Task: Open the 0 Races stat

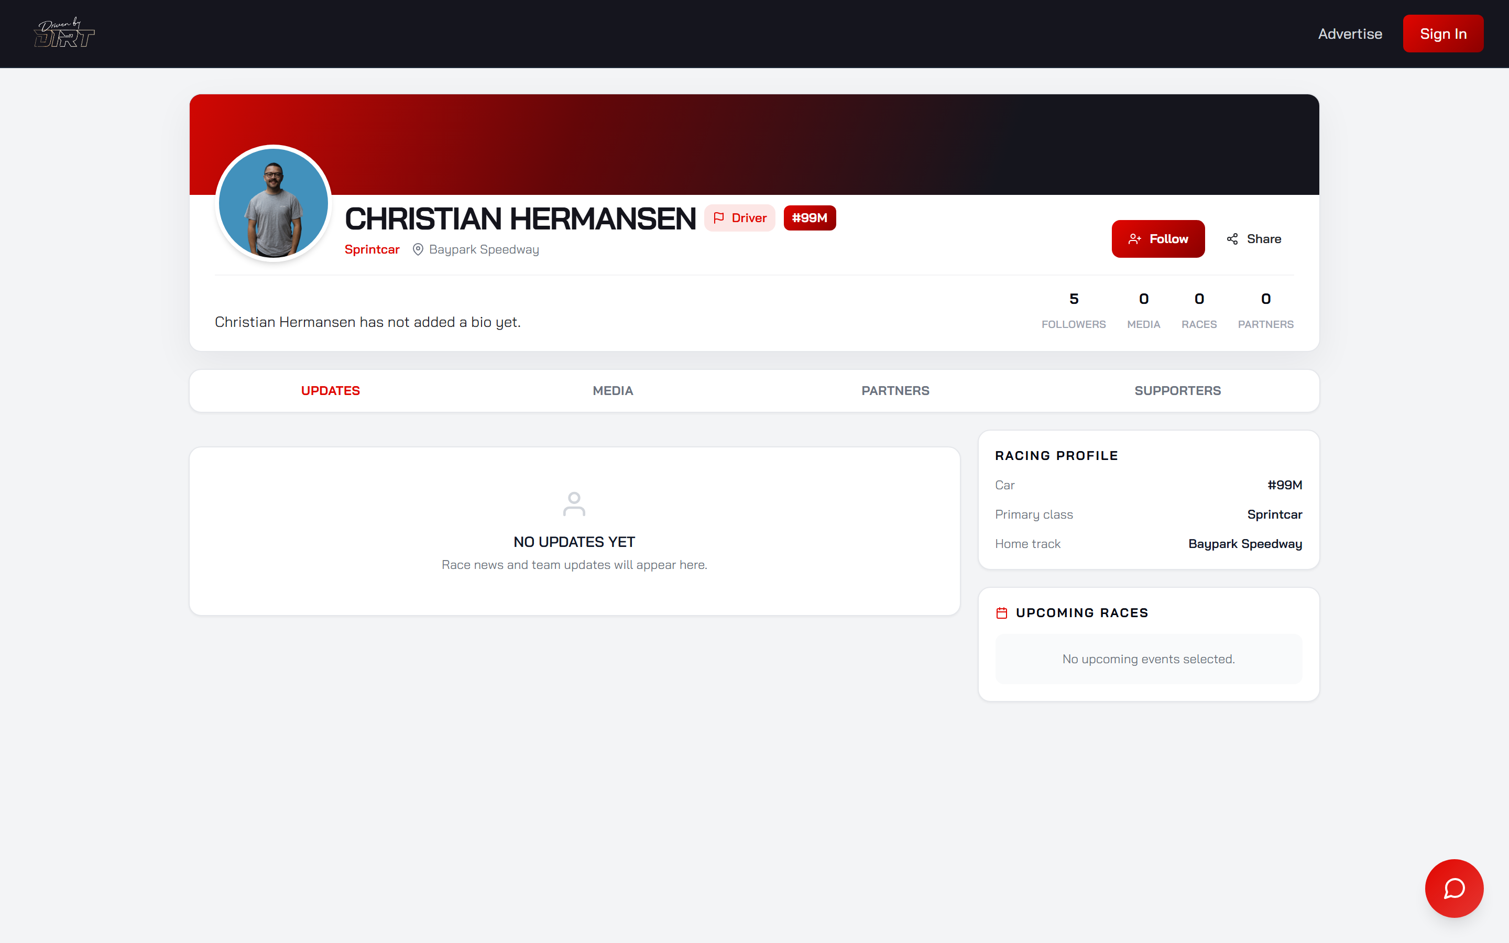Action: click(x=1198, y=310)
